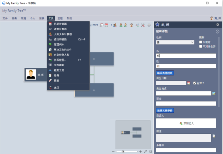Open the 个人 menu
223x154 pixels.
(33, 18)
